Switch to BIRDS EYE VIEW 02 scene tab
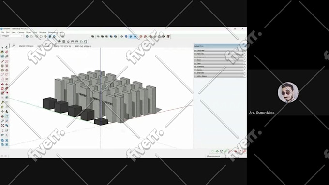This screenshot has height=185, width=329. click(x=83, y=46)
